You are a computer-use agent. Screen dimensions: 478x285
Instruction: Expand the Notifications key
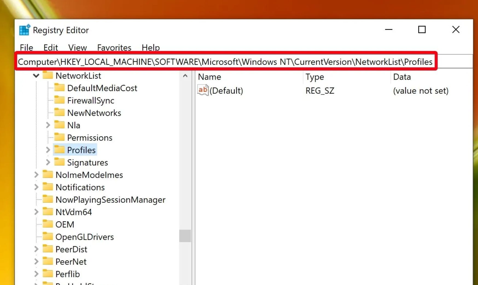[36, 187]
